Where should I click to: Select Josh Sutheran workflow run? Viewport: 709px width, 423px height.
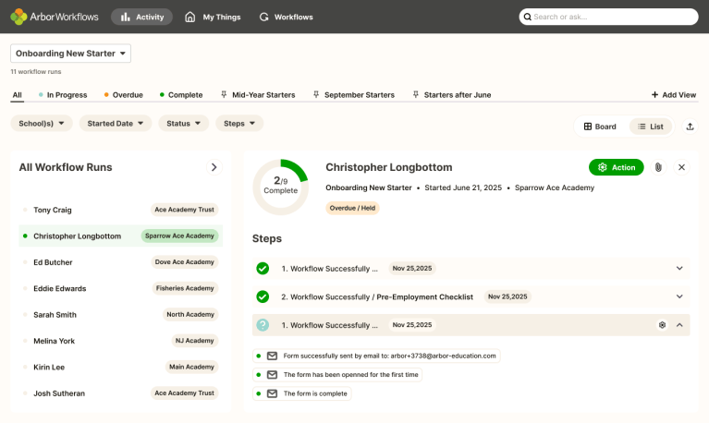point(121,393)
